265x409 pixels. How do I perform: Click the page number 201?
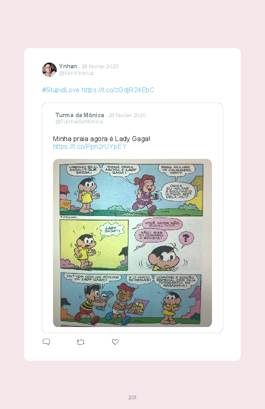(132, 397)
